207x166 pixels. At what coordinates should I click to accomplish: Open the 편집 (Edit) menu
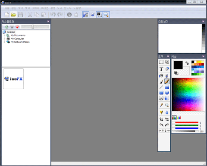click(14, 8)
